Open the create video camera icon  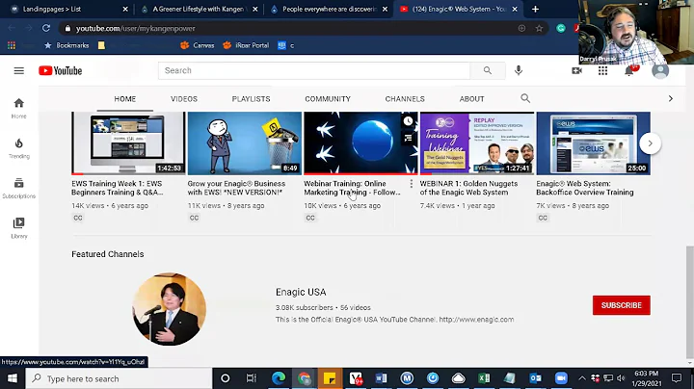click(x=576, y=70)
